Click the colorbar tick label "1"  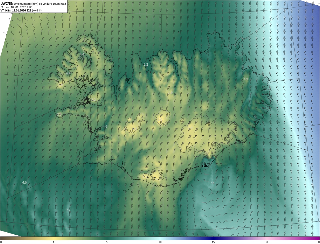coord(53,242)
